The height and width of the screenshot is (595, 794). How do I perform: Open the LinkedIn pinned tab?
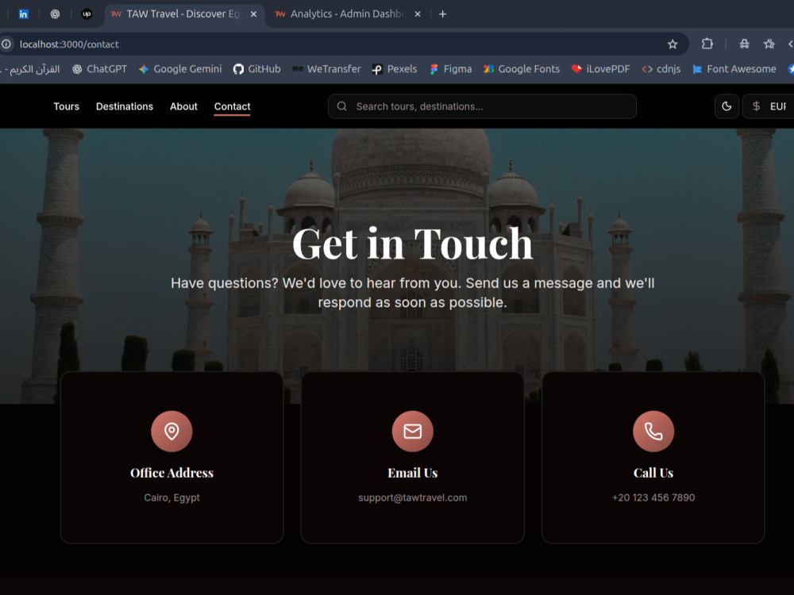[x=23, y=14]
